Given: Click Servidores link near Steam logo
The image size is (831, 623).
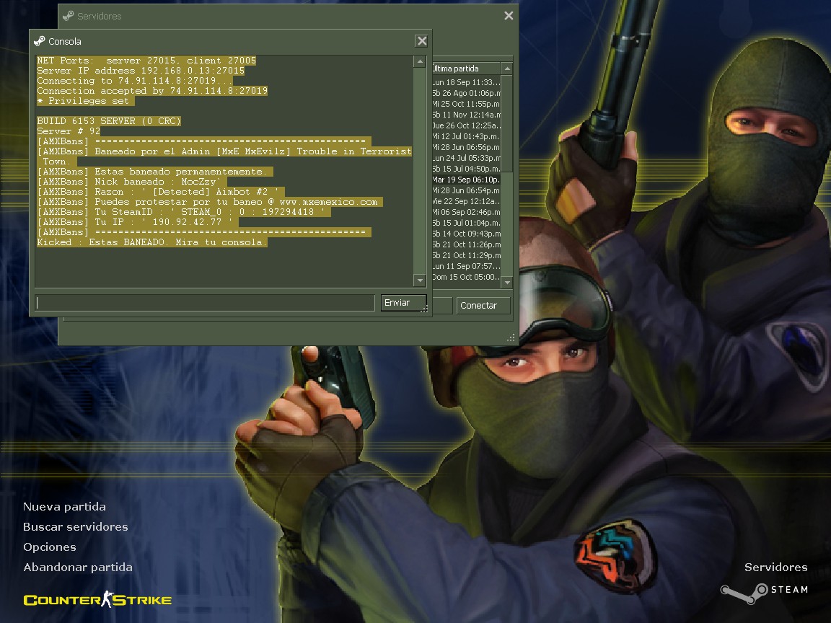Looking at the screenshot, I should (x=776, y=567).
